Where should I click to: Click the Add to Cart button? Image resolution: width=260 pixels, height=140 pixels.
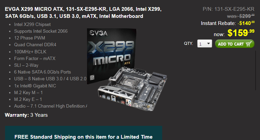(235, 44)
